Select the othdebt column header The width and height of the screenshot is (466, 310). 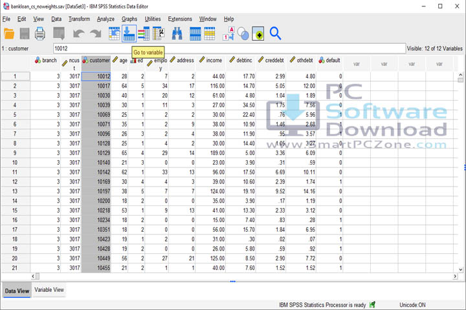[302, 63]
